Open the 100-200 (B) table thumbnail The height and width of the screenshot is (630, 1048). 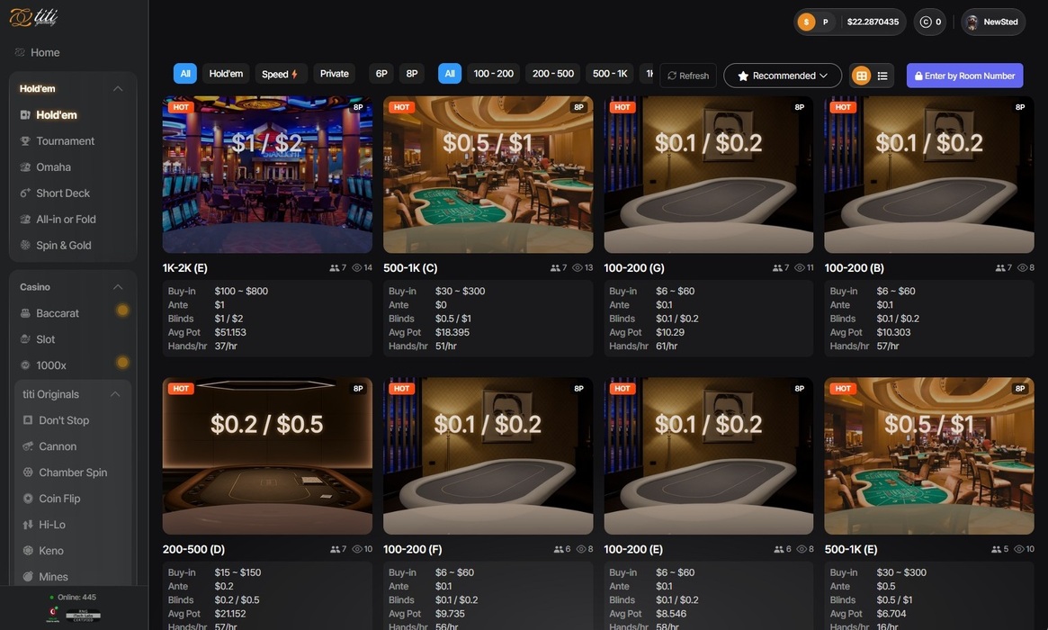[x=929, y=175]
